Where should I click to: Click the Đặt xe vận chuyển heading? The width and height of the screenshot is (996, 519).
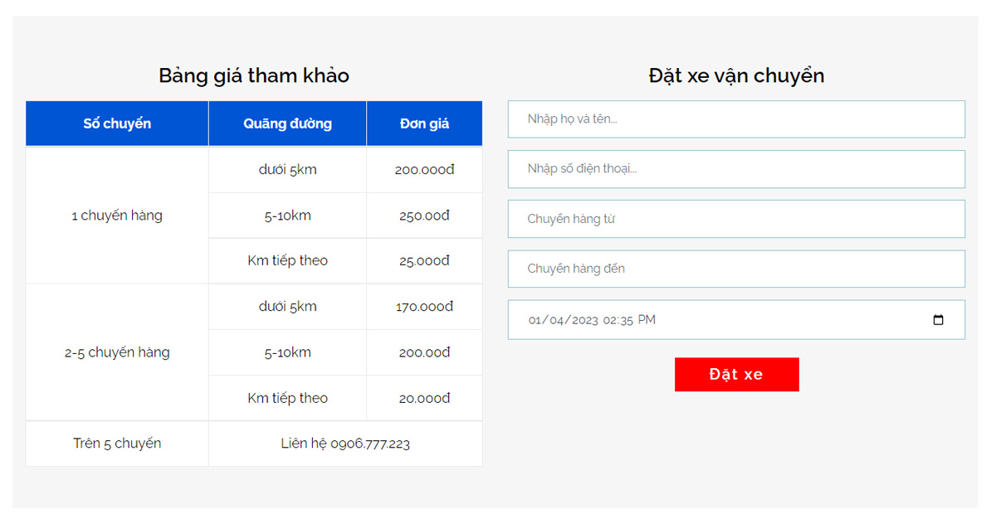(x=736, y=75)
